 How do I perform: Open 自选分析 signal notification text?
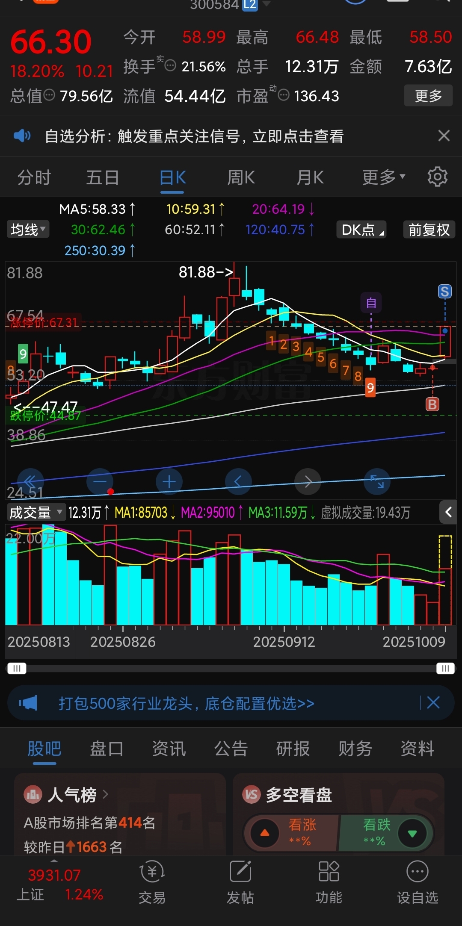[x=194, y=136]
